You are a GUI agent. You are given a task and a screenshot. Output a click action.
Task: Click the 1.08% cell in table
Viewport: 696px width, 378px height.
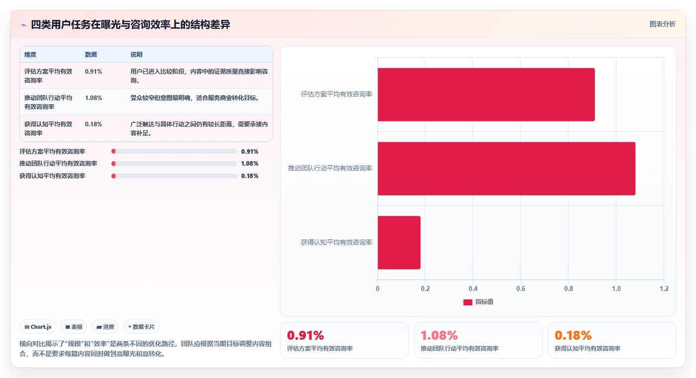tap(94, 98)
